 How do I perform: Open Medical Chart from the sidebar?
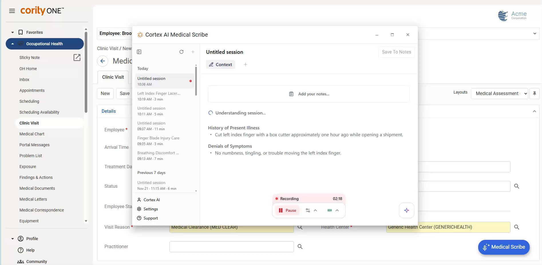click(x=32, y=134)
